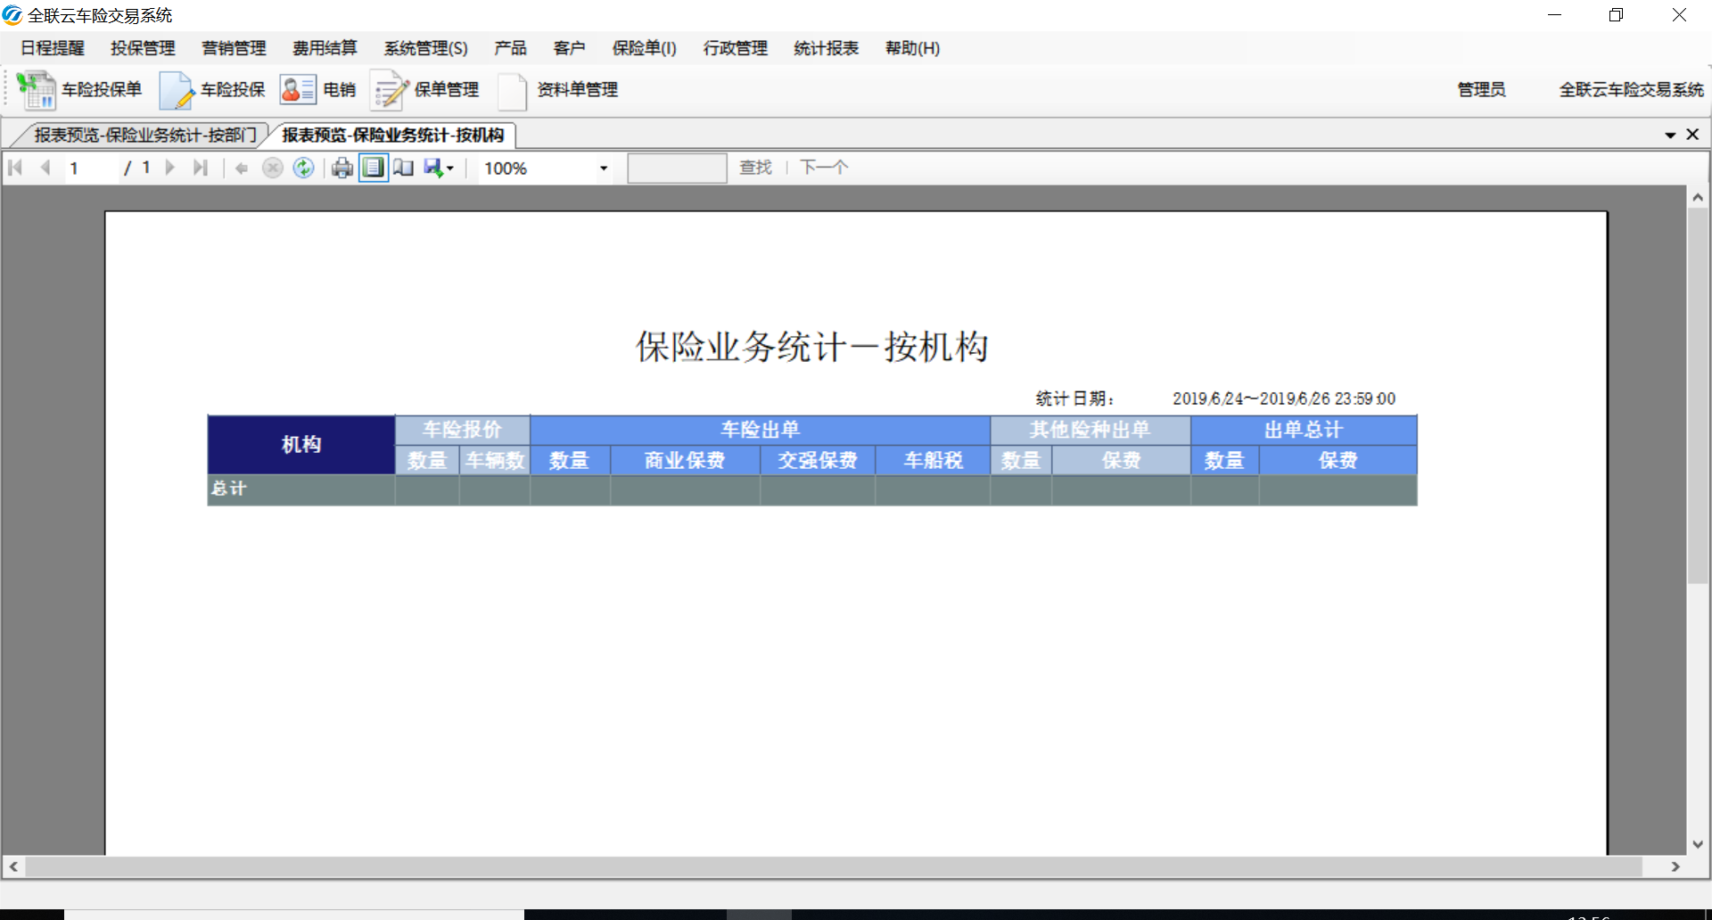Open the tab list dropdown arrow
The height and width of the screenshot is (920, 1712).
click(1670, 135)
